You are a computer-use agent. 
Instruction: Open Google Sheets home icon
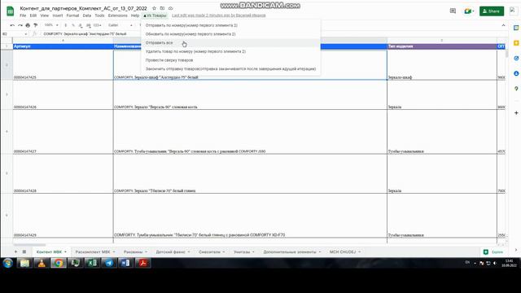pyautogui.click(x=10, y=11)
